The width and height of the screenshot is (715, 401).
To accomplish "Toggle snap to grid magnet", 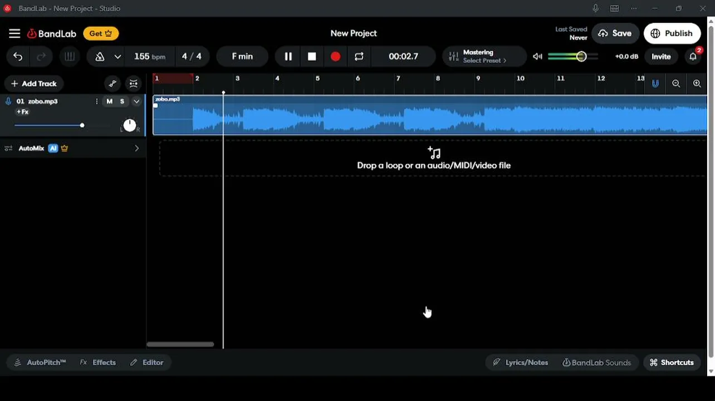I will pos(655,84).
